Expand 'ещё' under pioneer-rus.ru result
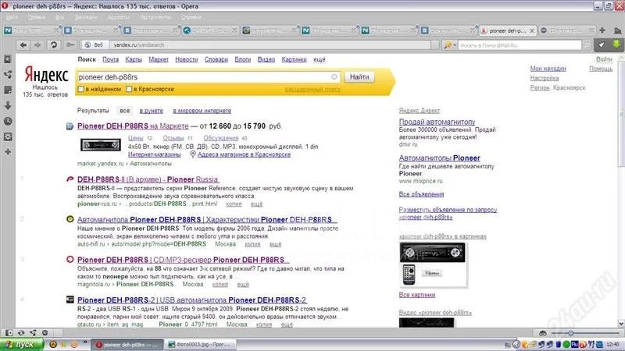The image size is (625, 351). click(257, 204)
